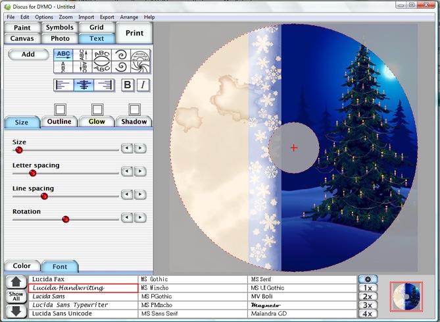Toggle bold text formatting

click(x=128, y=85)
